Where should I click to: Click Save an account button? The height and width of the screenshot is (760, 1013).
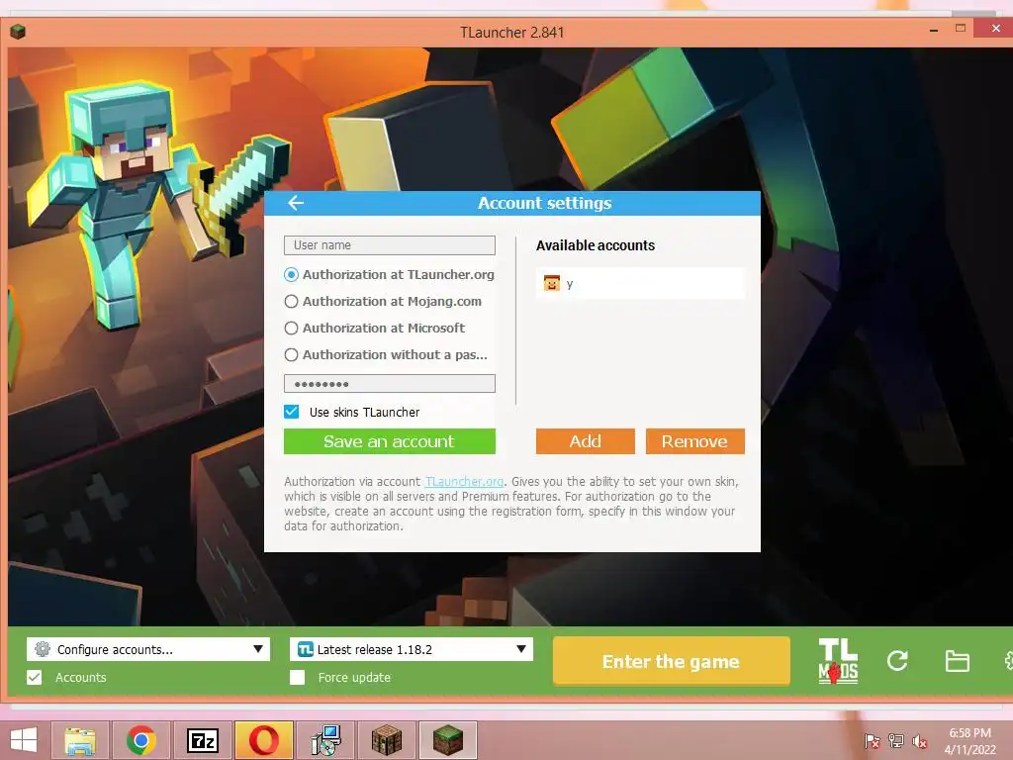[x=390, y=441]
